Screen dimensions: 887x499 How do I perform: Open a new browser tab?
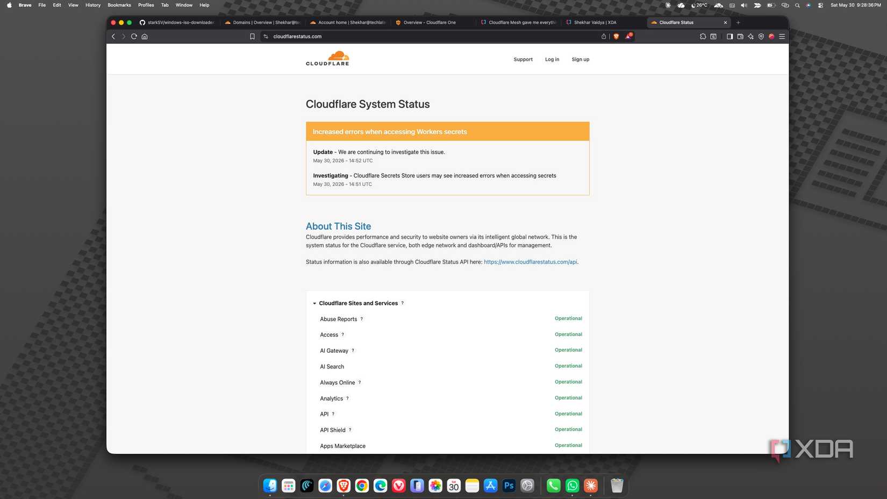(738, 23)
